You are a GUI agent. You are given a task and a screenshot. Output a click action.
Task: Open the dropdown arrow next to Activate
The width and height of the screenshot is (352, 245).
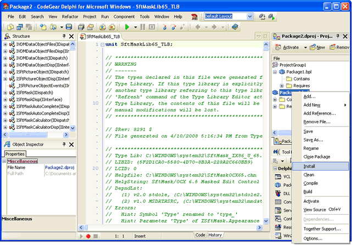pos(305,48)
